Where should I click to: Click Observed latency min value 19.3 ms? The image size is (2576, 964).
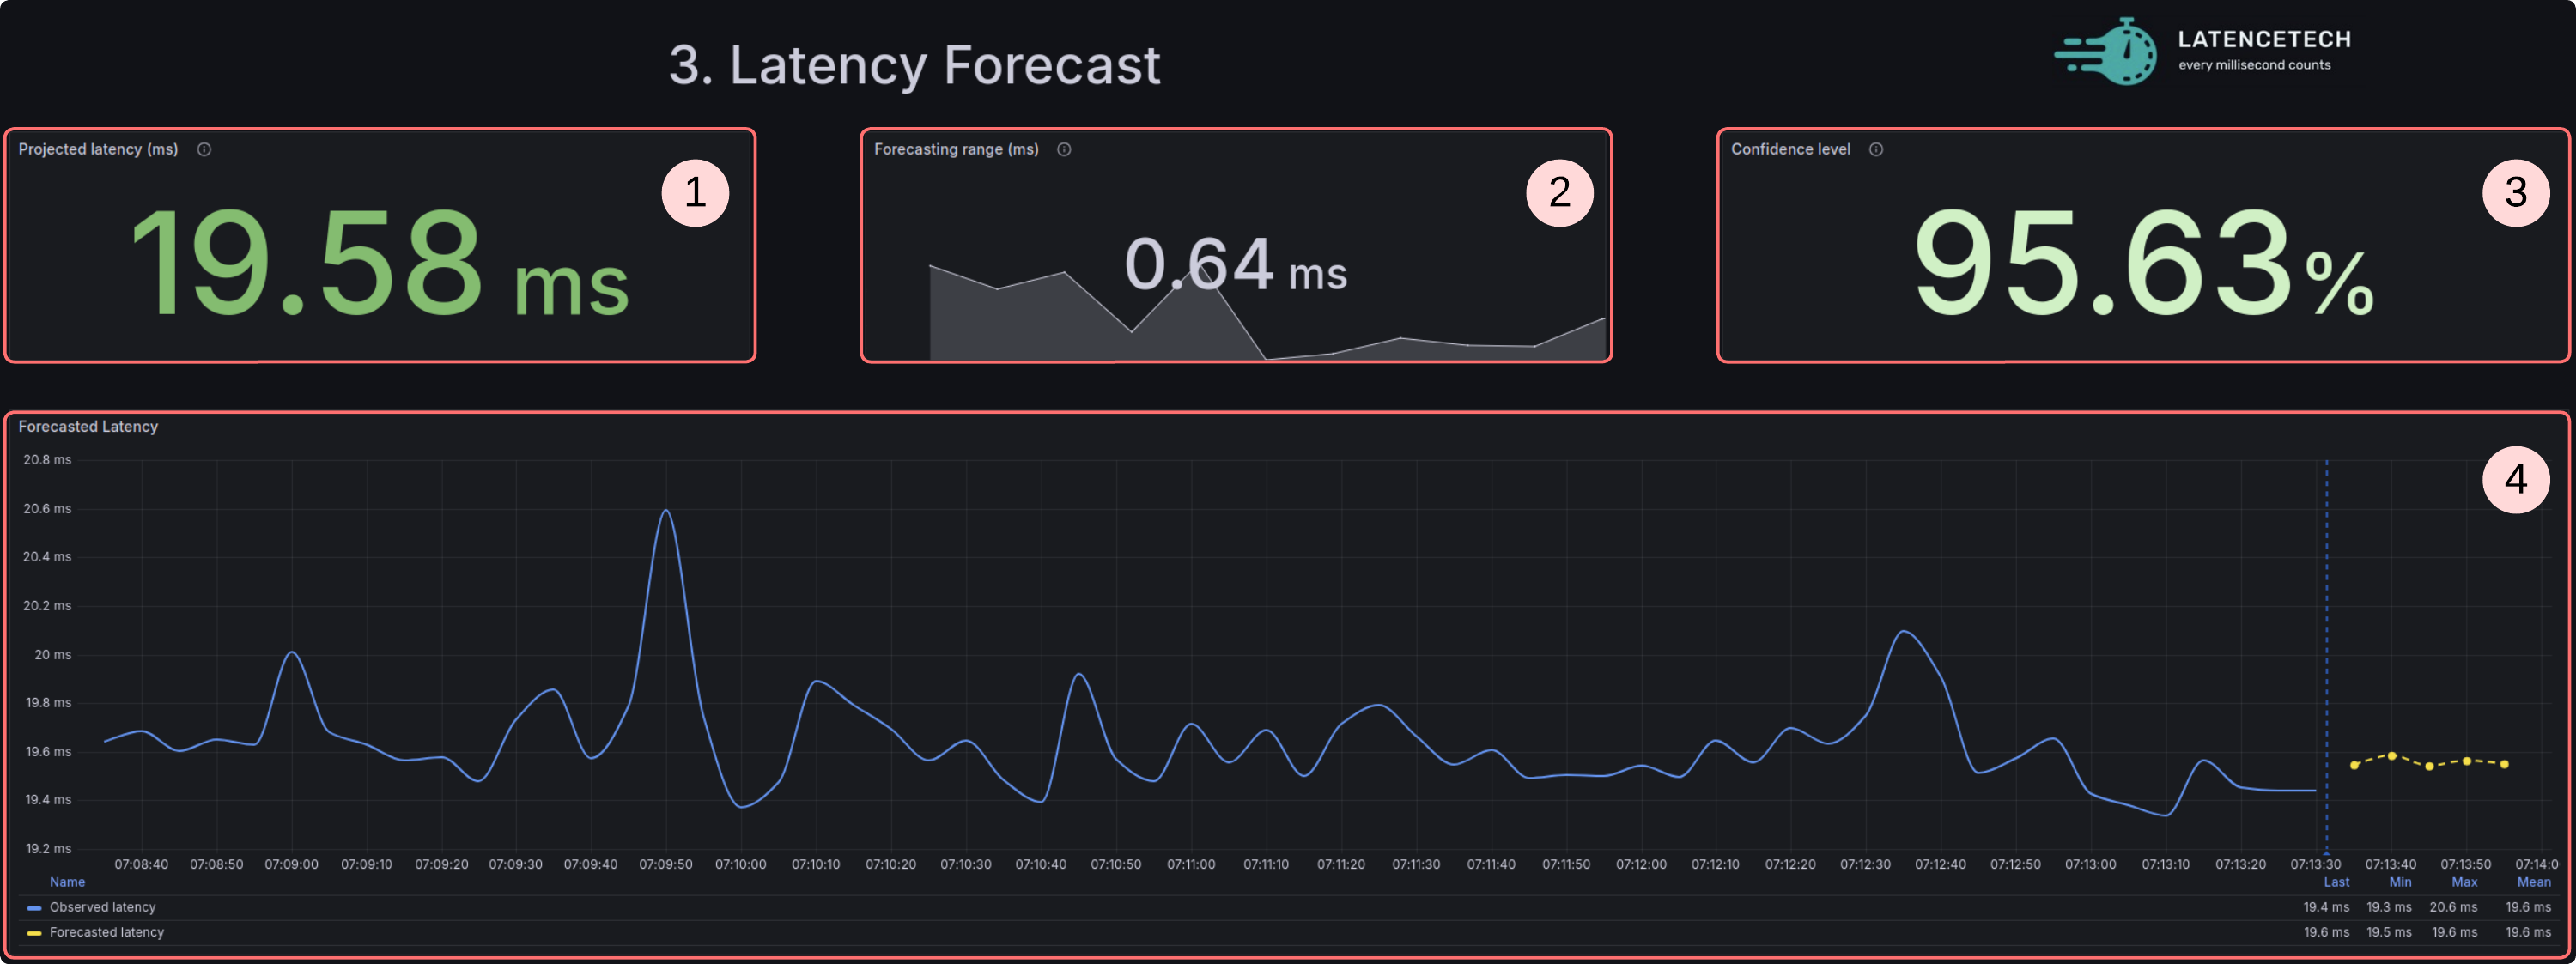click(2389, 907)
